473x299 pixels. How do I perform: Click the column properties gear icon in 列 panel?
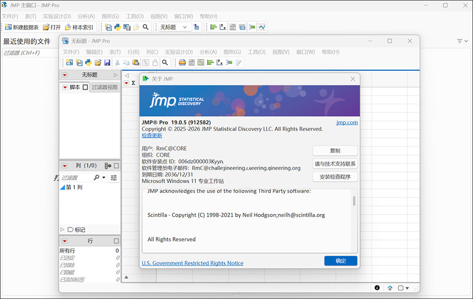pos(108,166)
